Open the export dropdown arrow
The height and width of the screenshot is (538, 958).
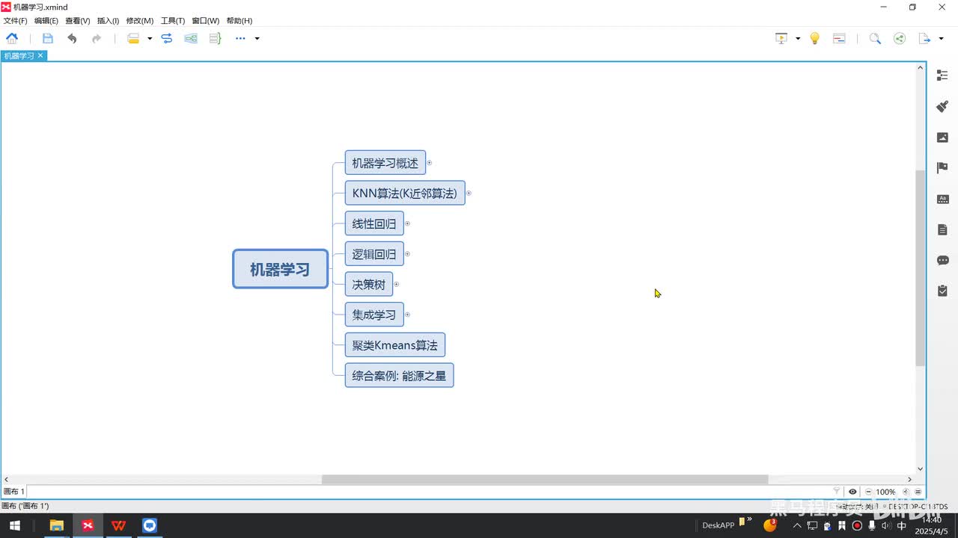click(940, 38)
